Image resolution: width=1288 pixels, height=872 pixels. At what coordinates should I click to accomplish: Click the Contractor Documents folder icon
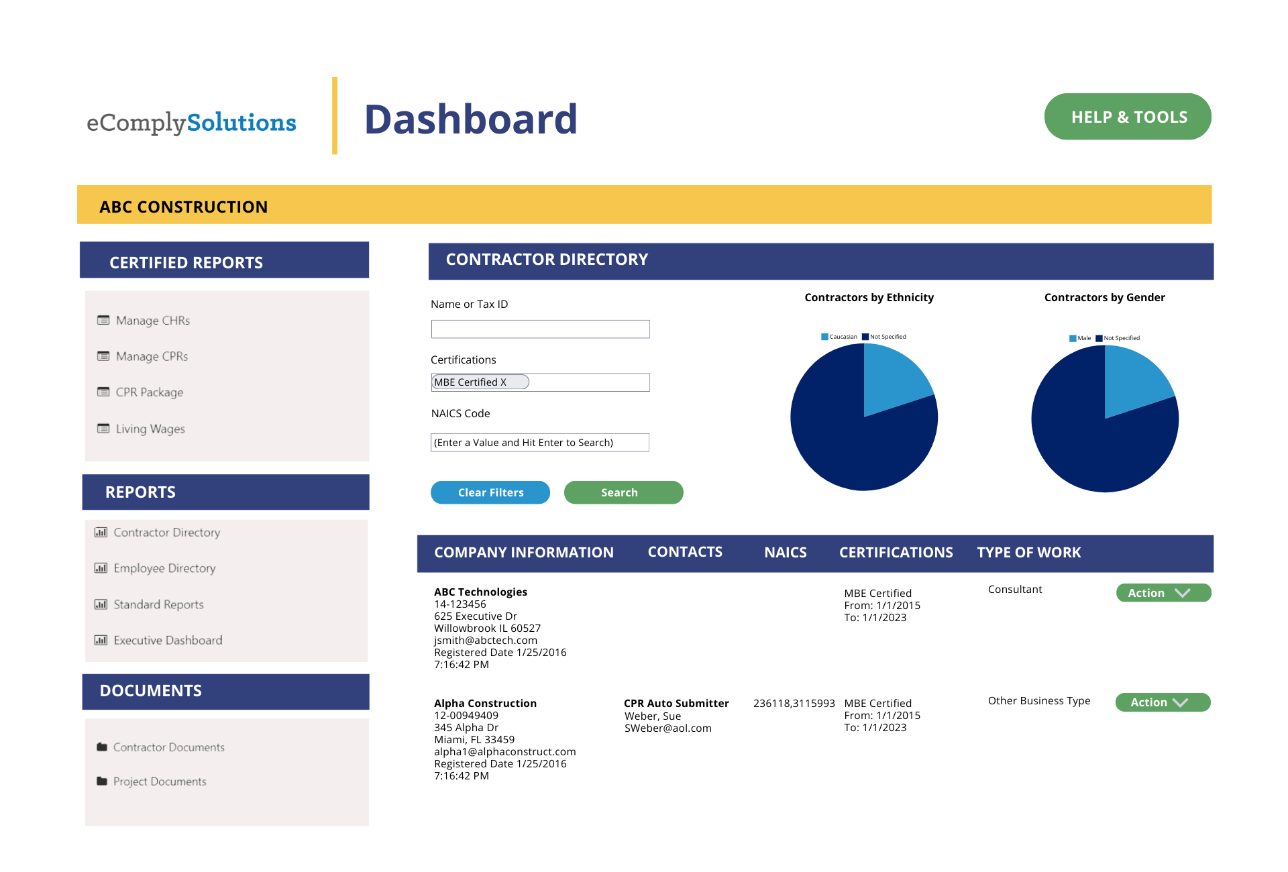click(x=102, y=747)
